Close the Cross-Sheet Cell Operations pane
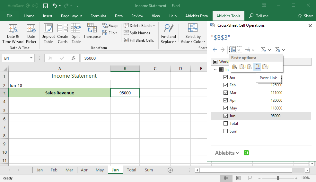 tap(310, 26)
